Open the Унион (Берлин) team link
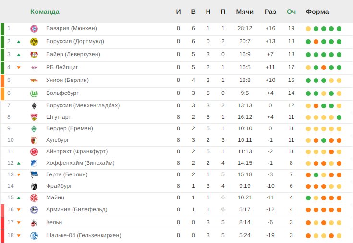Screen dimensions: 353x243 (x=67, y=80)
